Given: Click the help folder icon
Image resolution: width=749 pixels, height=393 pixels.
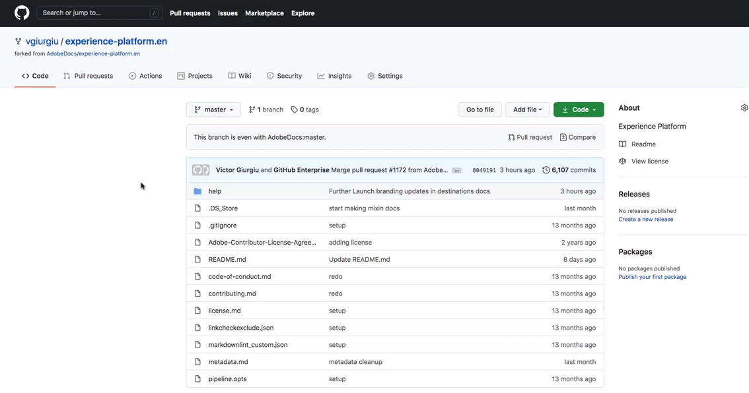Looking at the screenshot, I should tap(197, 191).
